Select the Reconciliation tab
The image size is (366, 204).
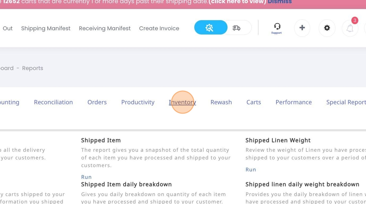click(53, 102)
